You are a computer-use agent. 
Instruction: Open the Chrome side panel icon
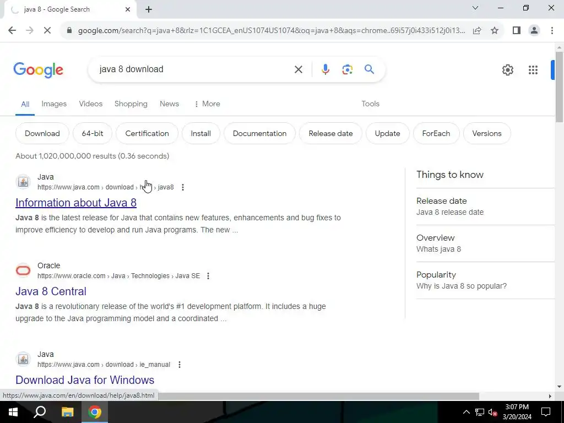coord(517,31)
